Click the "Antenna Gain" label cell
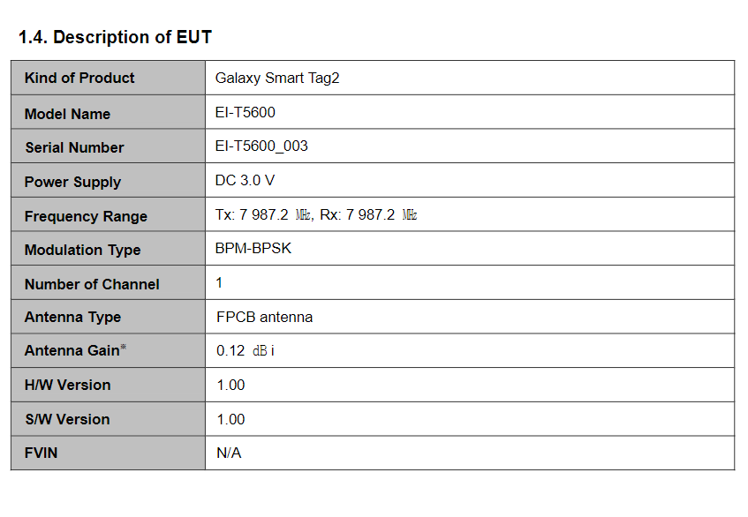 tap(75, 350)
